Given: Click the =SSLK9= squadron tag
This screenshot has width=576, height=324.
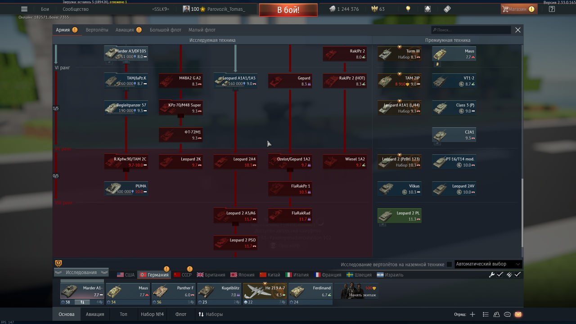Looking at the screenshot, I should click(x=161, y=9).
